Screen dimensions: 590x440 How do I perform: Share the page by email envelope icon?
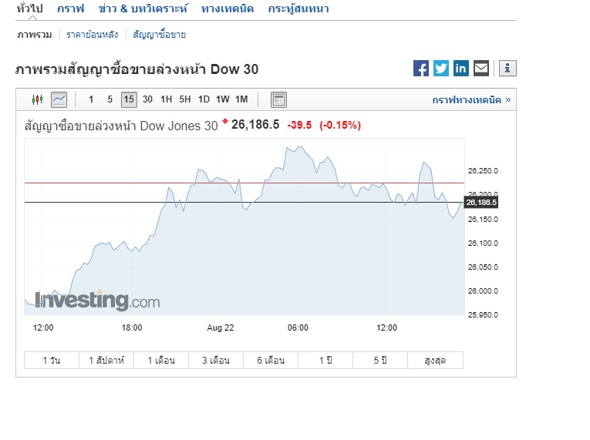tap(481, 69)
